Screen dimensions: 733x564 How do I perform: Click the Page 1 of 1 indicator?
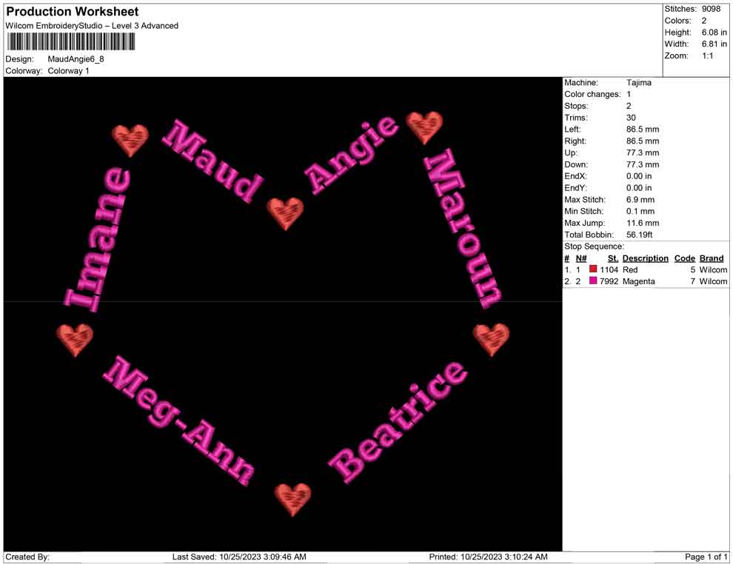pos(706,557)
